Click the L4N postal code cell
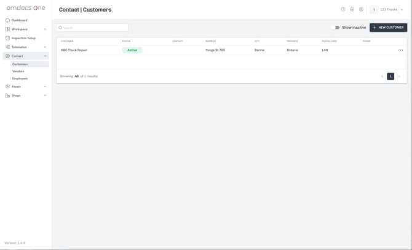This screenshot has width=412, height=250. tap(325, 50)
